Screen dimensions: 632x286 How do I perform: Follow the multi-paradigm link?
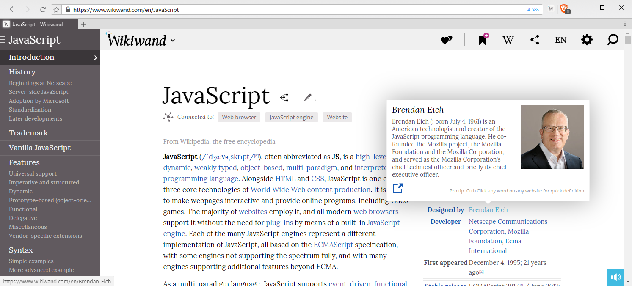pyautogui.click(x=312, y=168)
